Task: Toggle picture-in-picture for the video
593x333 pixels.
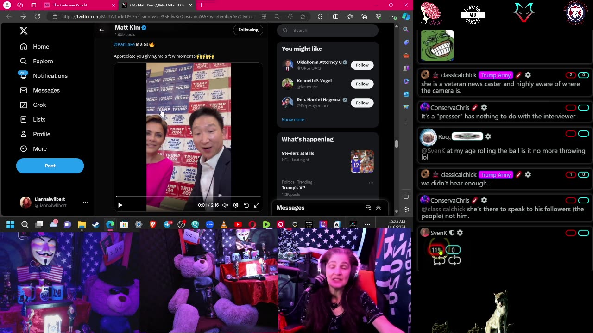Action: (246, 205)
